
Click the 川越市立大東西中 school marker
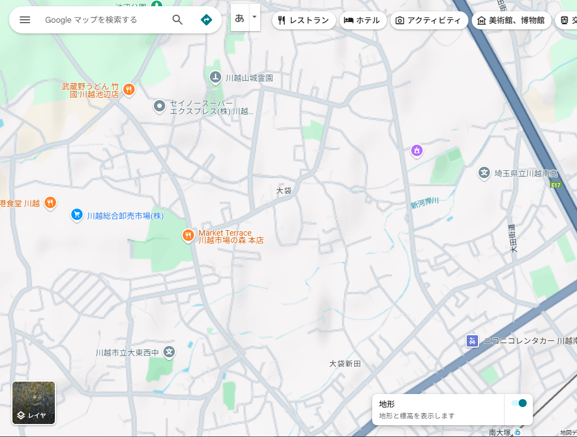(x=169, y=352)
